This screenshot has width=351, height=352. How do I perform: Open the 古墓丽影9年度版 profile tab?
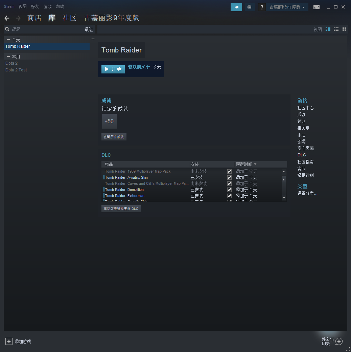pos(112,18)
